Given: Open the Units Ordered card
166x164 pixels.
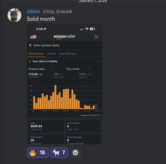Looking at the screenshot, I should point(83,126).
